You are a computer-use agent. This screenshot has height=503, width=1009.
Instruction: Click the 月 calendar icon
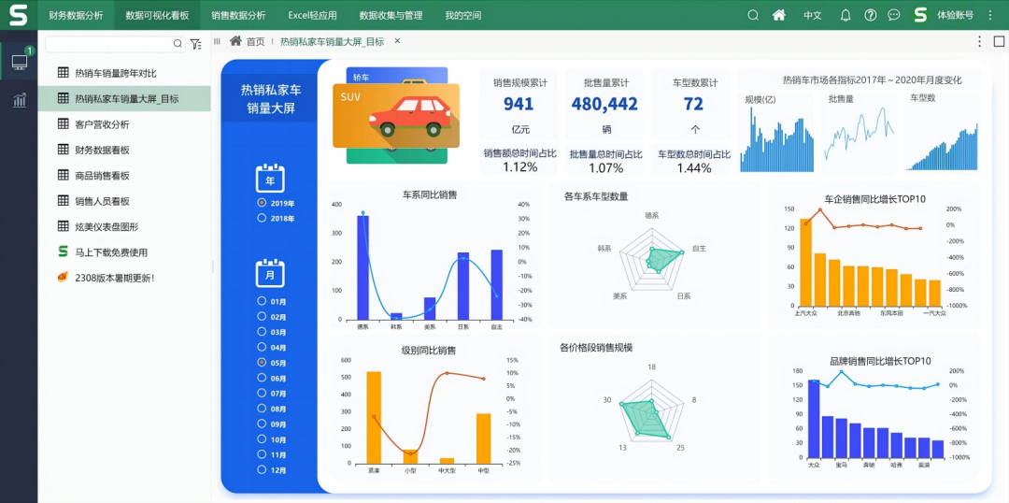coord(270,273)
